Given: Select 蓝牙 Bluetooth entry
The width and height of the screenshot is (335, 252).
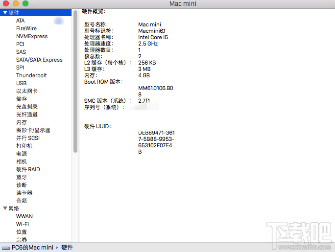Looking at the screenshot, I should [x=22, y=177].
